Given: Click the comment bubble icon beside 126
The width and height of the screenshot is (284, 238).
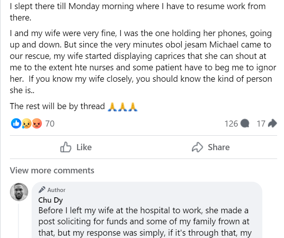Looking at the screenshot, I should 246,124.
